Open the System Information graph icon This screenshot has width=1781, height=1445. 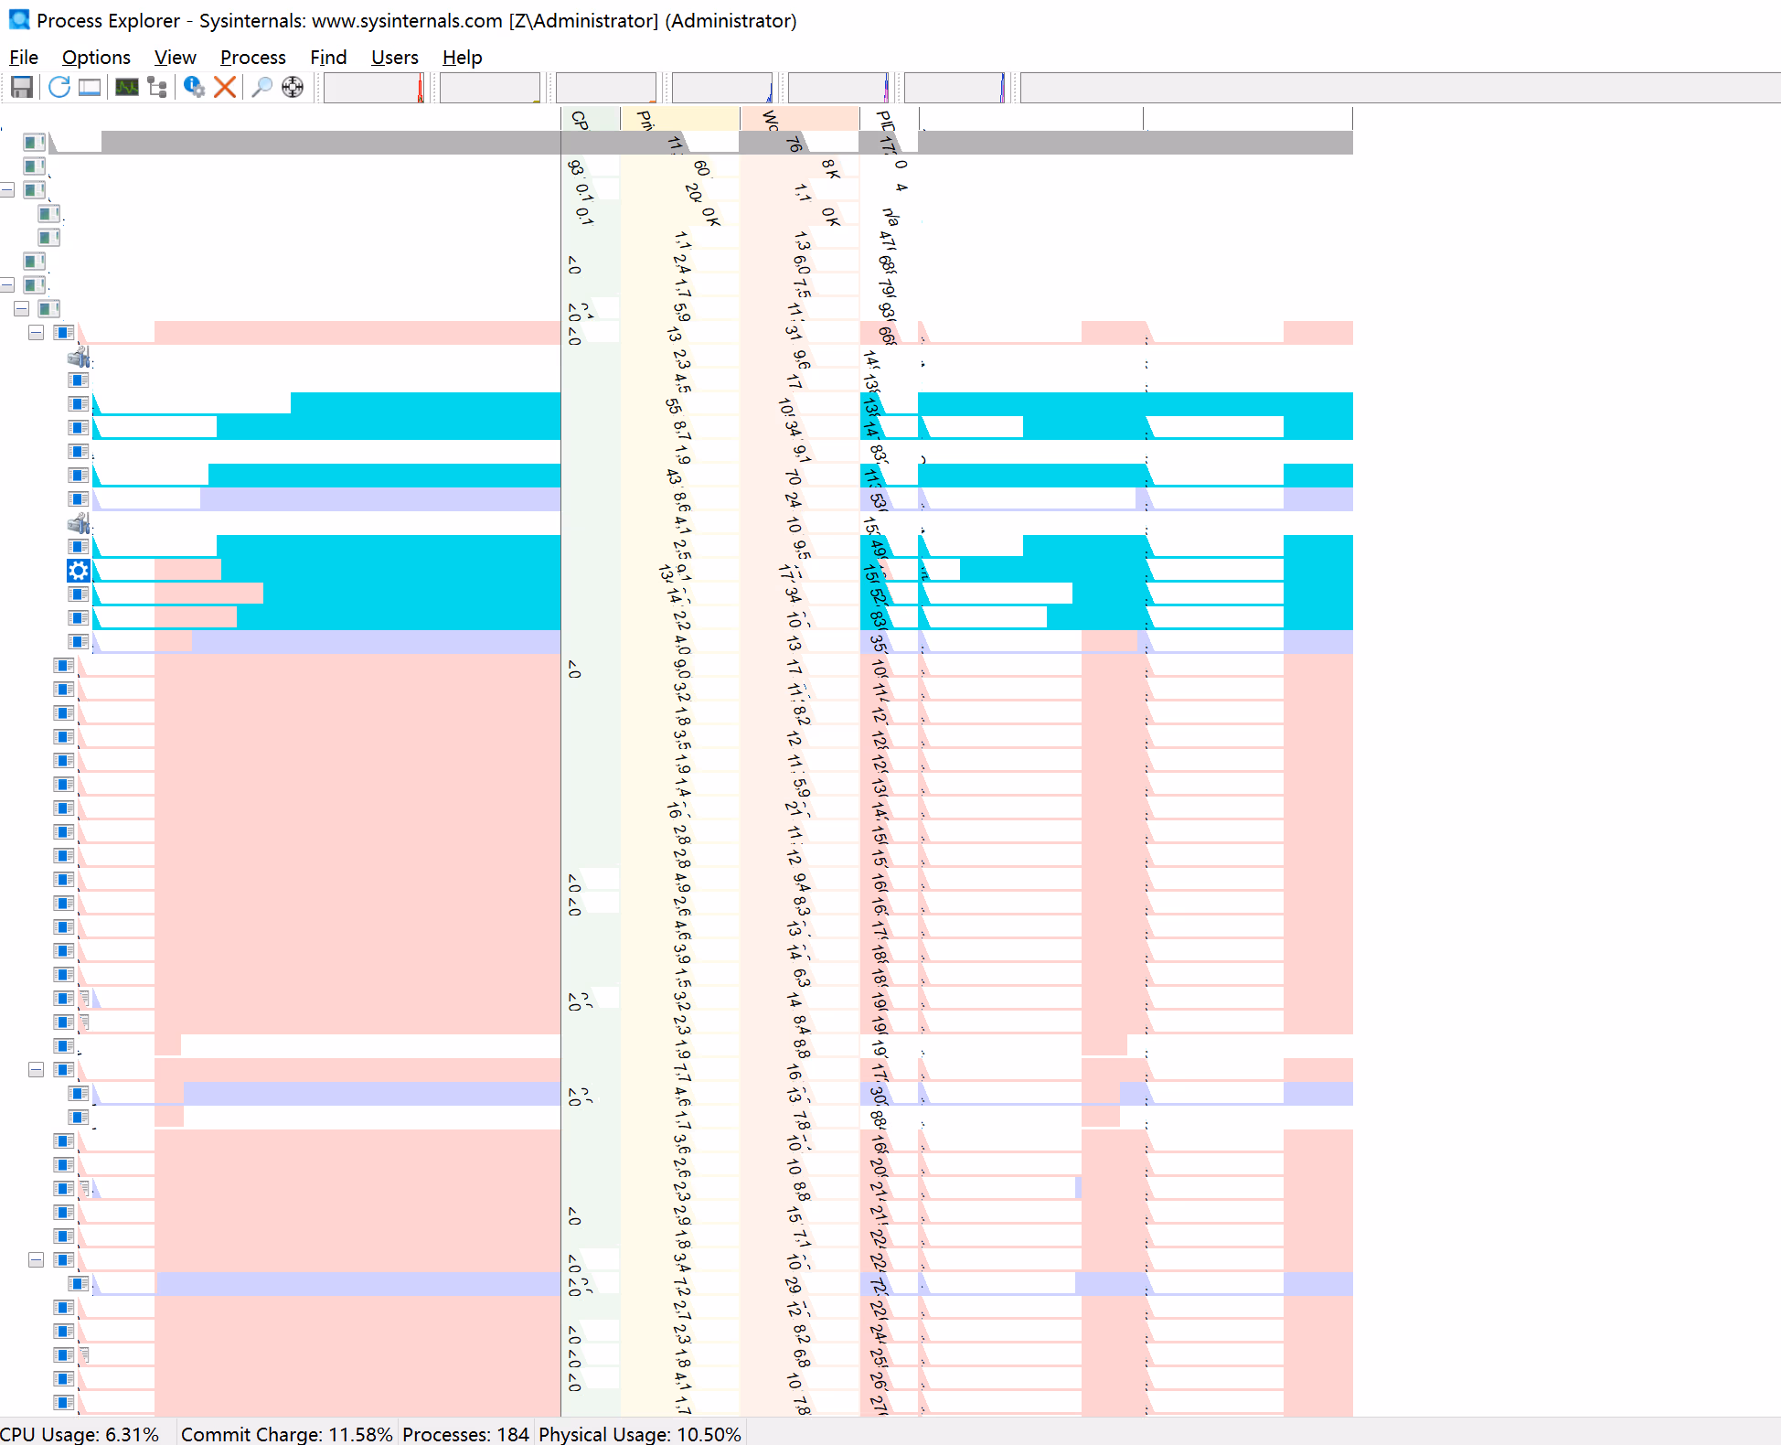[x=127, y=87]
